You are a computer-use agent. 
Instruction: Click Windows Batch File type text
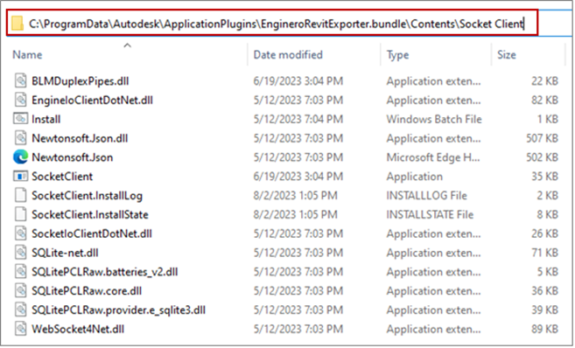[434, 119]
